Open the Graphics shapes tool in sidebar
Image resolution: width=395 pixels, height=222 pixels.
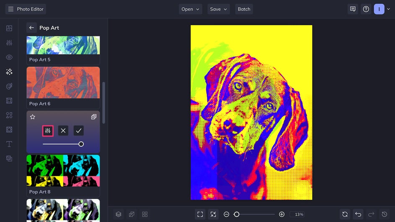click(9, 115)
